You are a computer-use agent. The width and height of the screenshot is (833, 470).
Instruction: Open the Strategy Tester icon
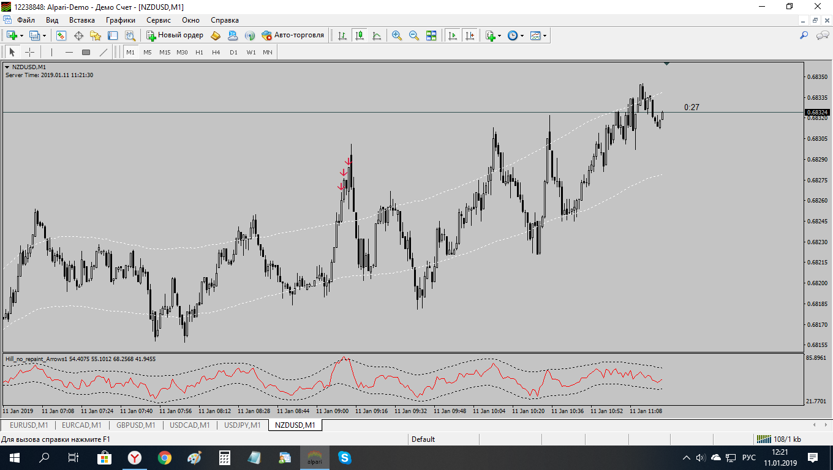[x=130, y=35]
